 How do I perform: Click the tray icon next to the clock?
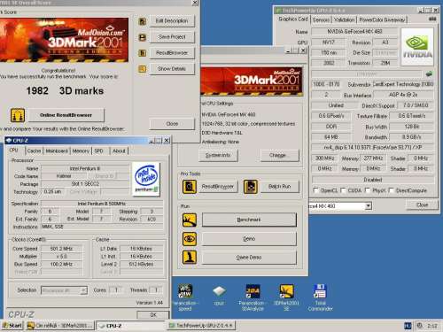pyautogui.click(x=420, y=326)
